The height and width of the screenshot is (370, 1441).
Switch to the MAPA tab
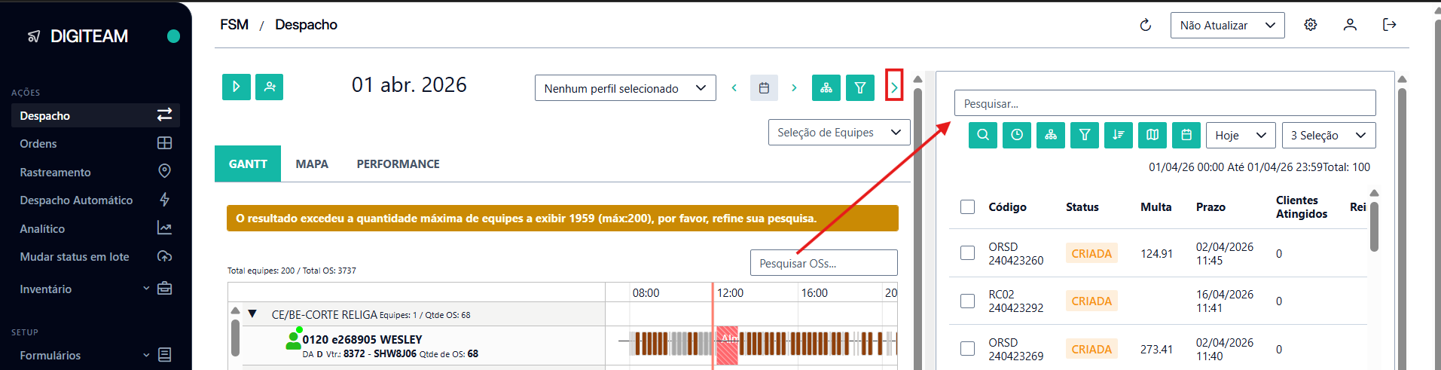pyautogui.click(x=312, y=164)
